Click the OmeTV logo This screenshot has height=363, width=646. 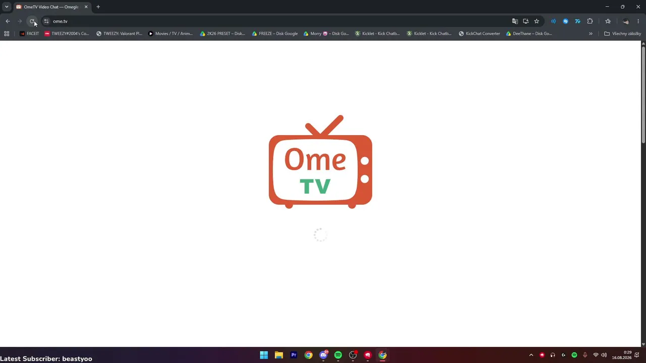pyautogui.click(x=320, y=162)
